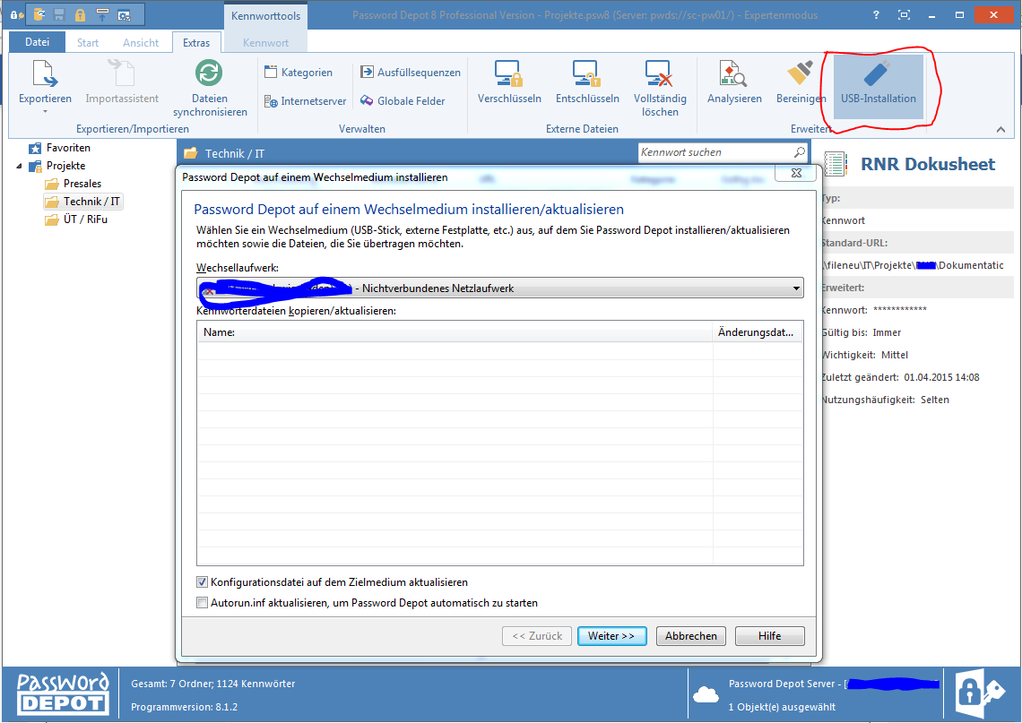This screenshot has height=723, width=1022.
Task: Click the cloud server icon in status bar
Action: [x=706, y=695]
